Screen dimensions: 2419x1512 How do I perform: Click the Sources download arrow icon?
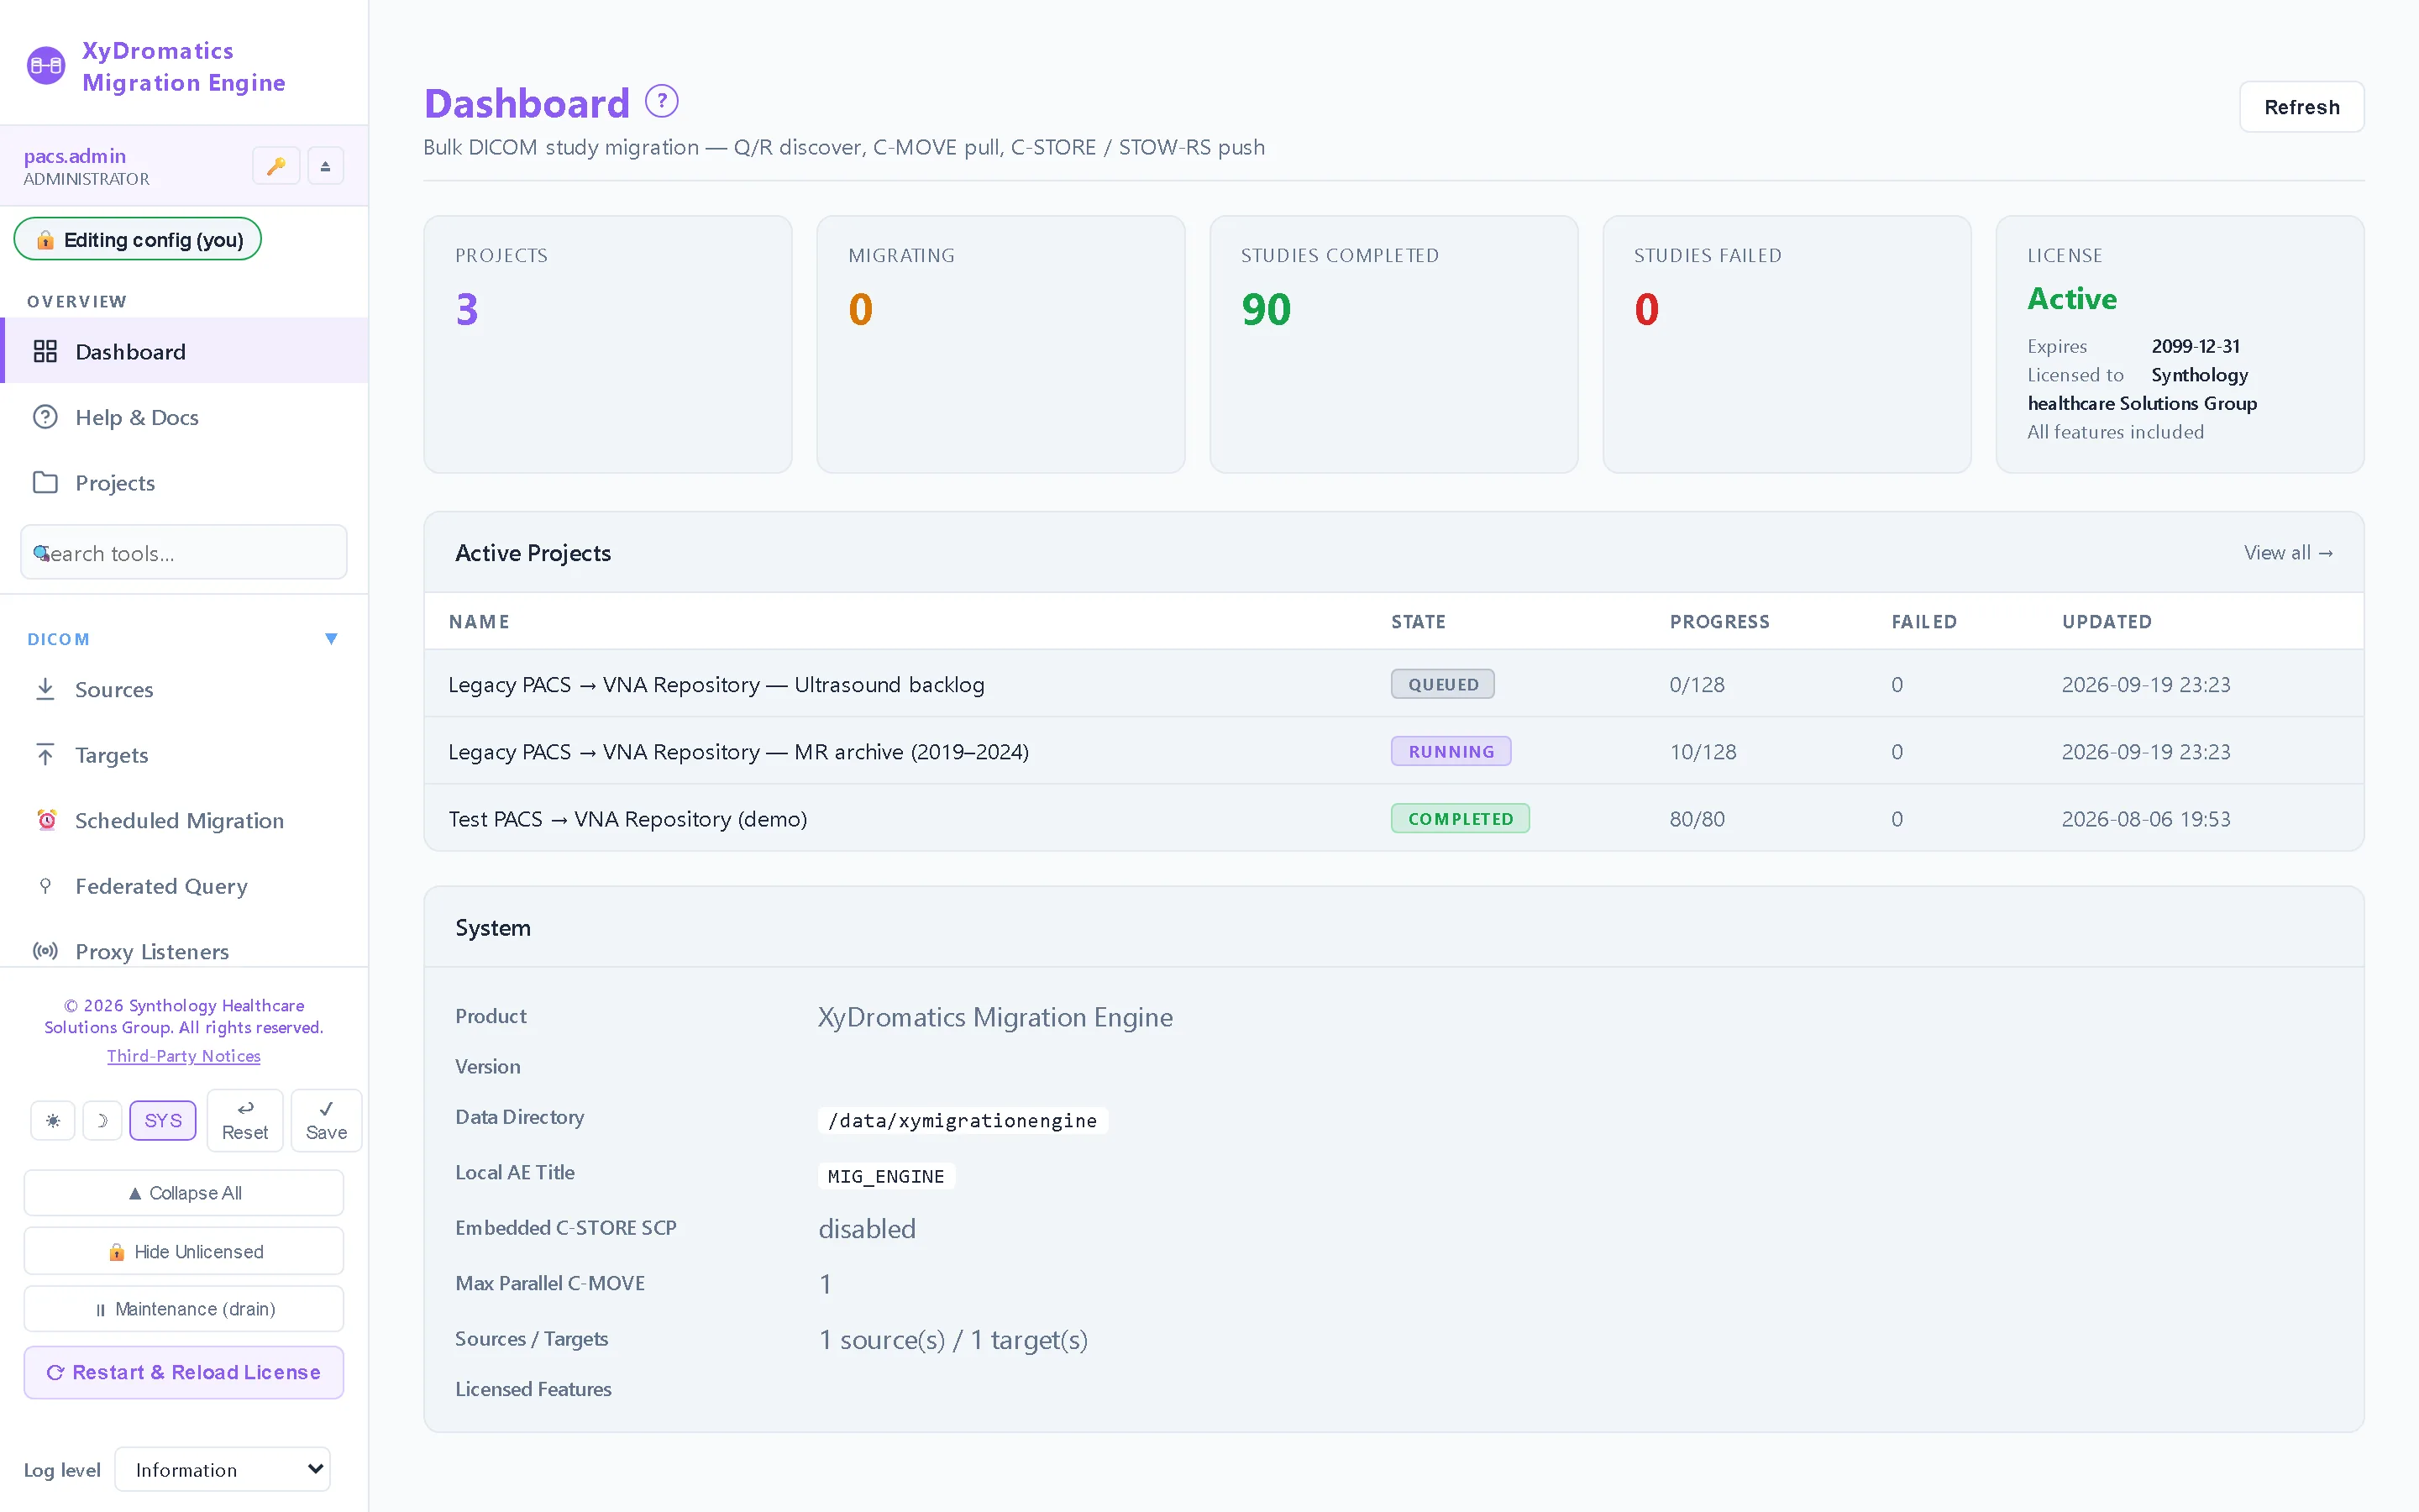45,689
